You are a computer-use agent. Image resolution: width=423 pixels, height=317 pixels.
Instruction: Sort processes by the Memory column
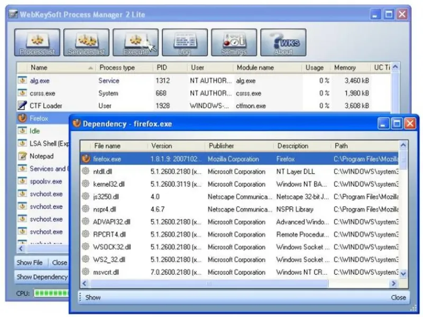tap(351, 68)
